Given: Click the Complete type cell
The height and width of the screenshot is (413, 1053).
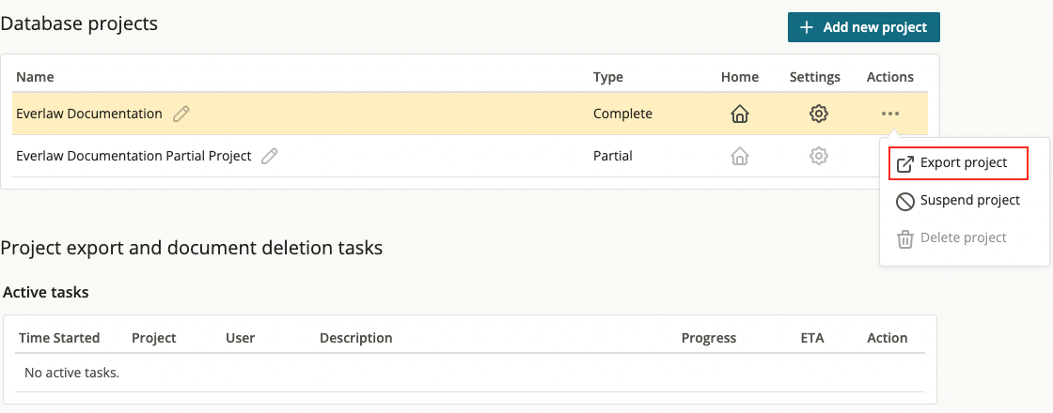Looking at the screenshot, I should [x=622, y=114].
